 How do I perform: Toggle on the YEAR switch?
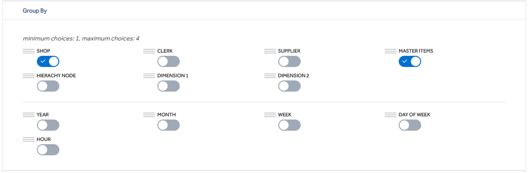(48, 125)
